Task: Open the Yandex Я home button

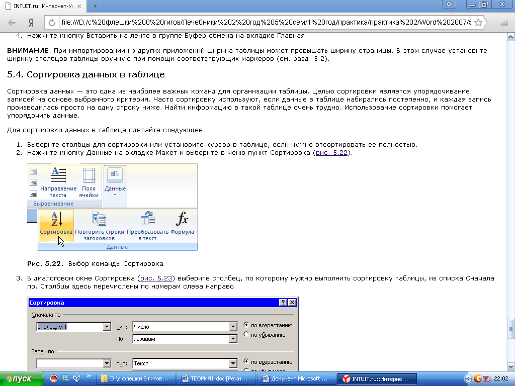Action: pos(31,23)
